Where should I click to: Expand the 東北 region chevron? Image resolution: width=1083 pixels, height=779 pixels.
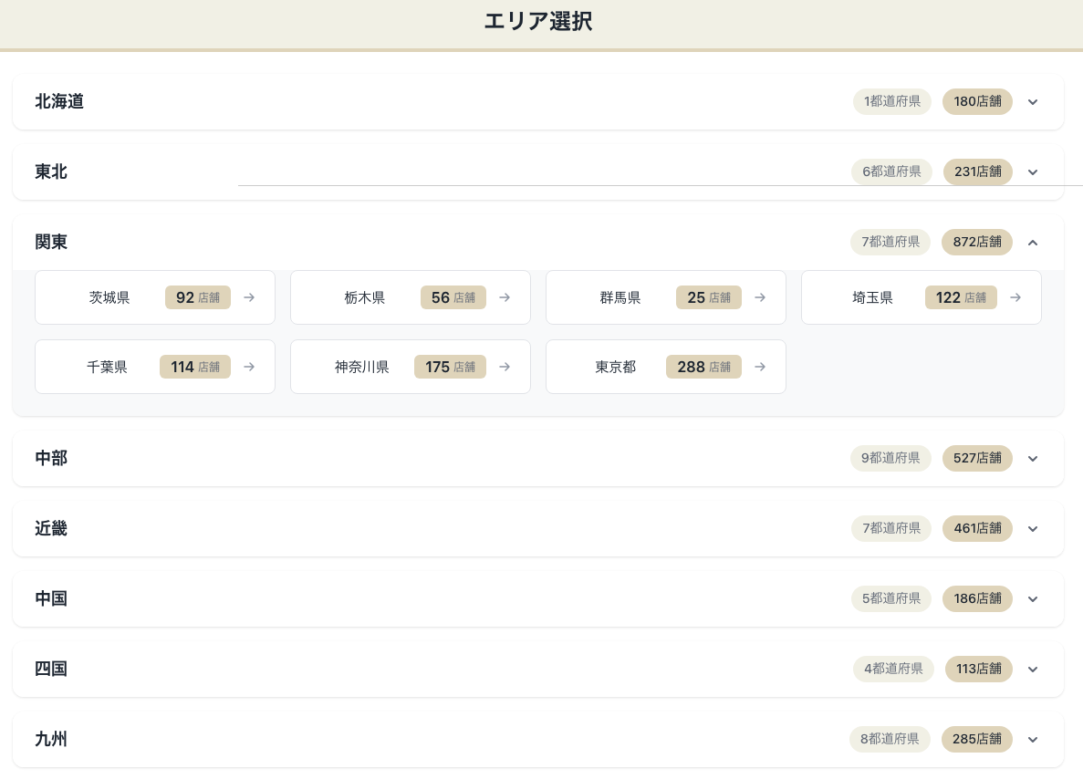point(1033,172)
